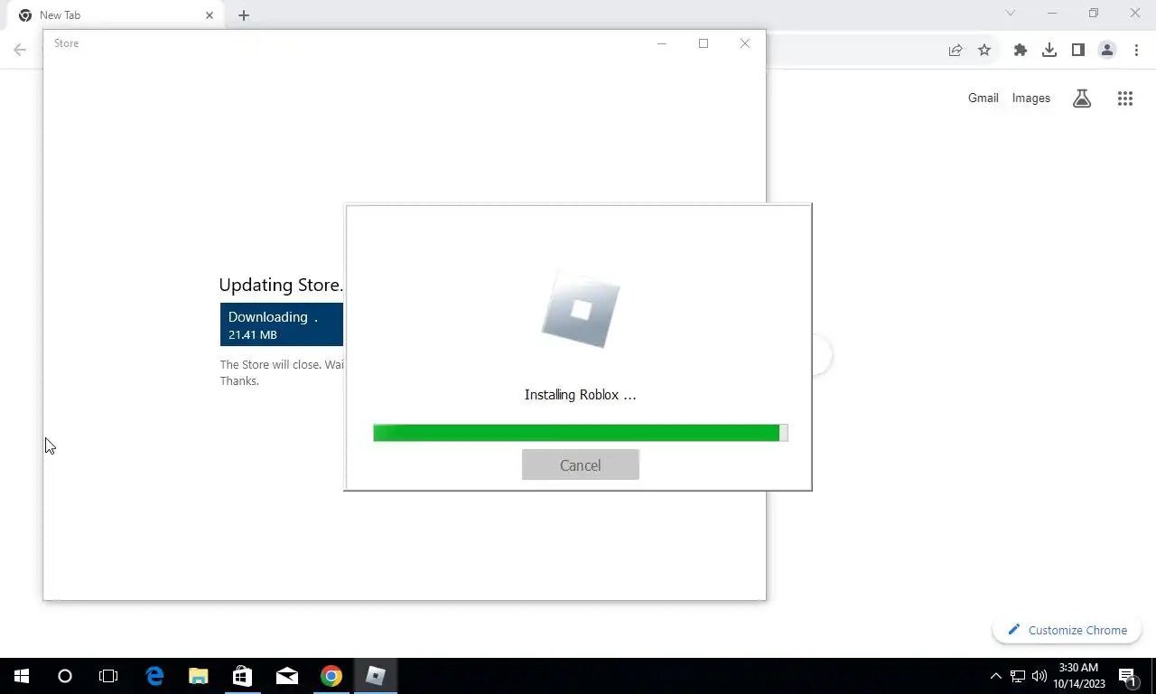Open network status tray icon
This screenshot has height=694, width=1156.
[1018, 676]
